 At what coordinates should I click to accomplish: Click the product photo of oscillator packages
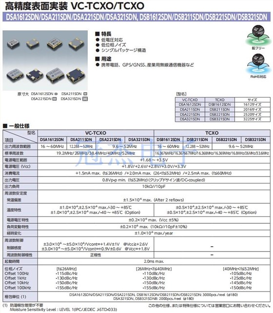(45, 60)
